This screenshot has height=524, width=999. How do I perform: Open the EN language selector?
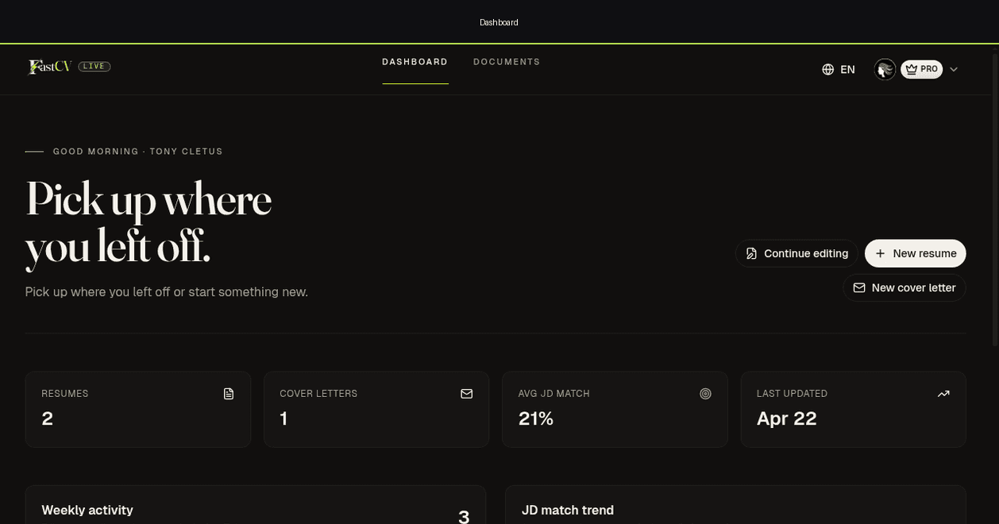tap(839, 70)
